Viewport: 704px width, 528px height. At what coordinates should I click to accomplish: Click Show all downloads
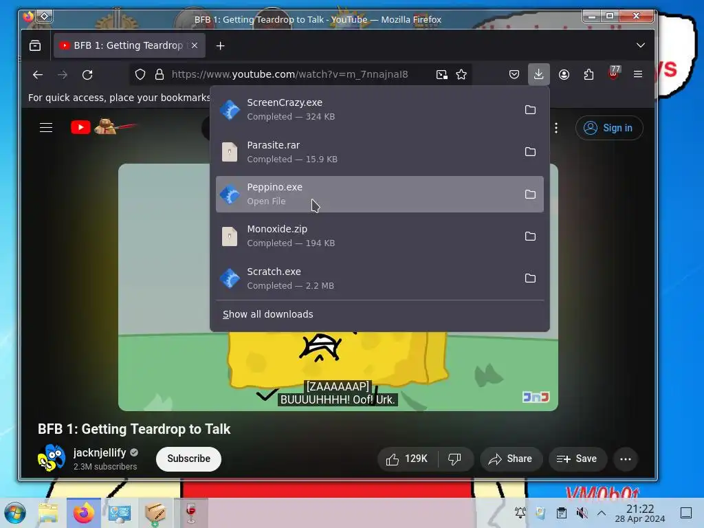[x=267, y=314]
